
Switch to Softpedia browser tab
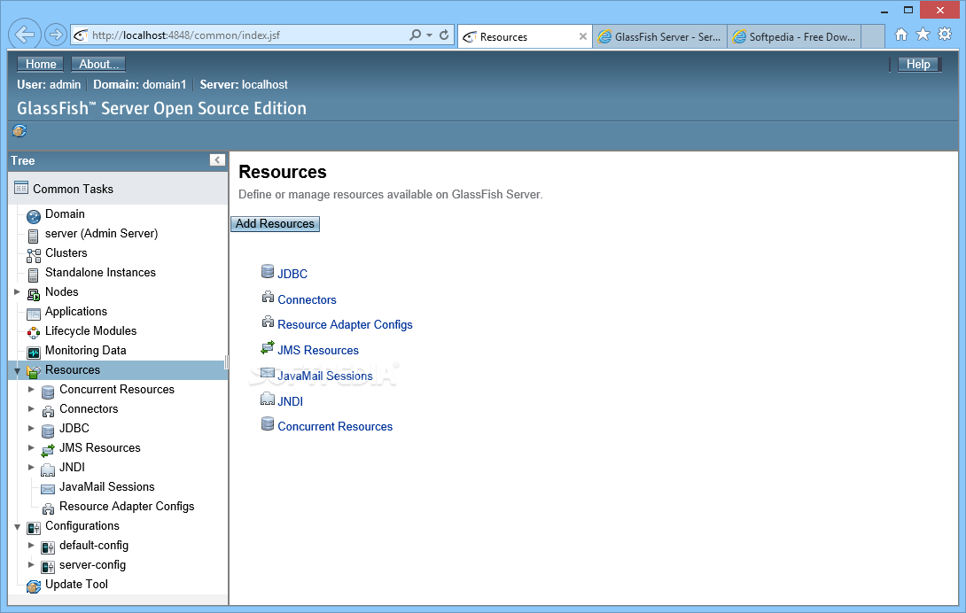click(794, 37)
